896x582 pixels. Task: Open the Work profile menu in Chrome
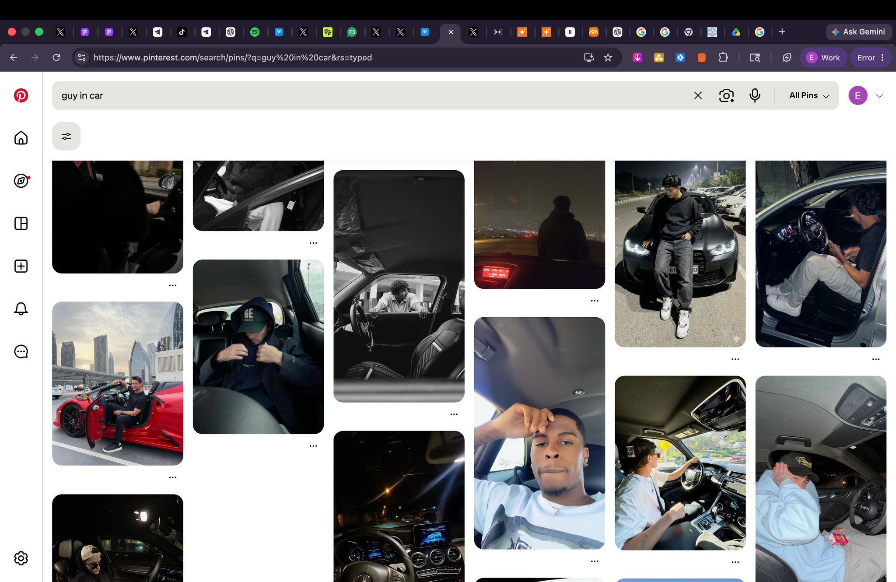[x=824, y=58]
